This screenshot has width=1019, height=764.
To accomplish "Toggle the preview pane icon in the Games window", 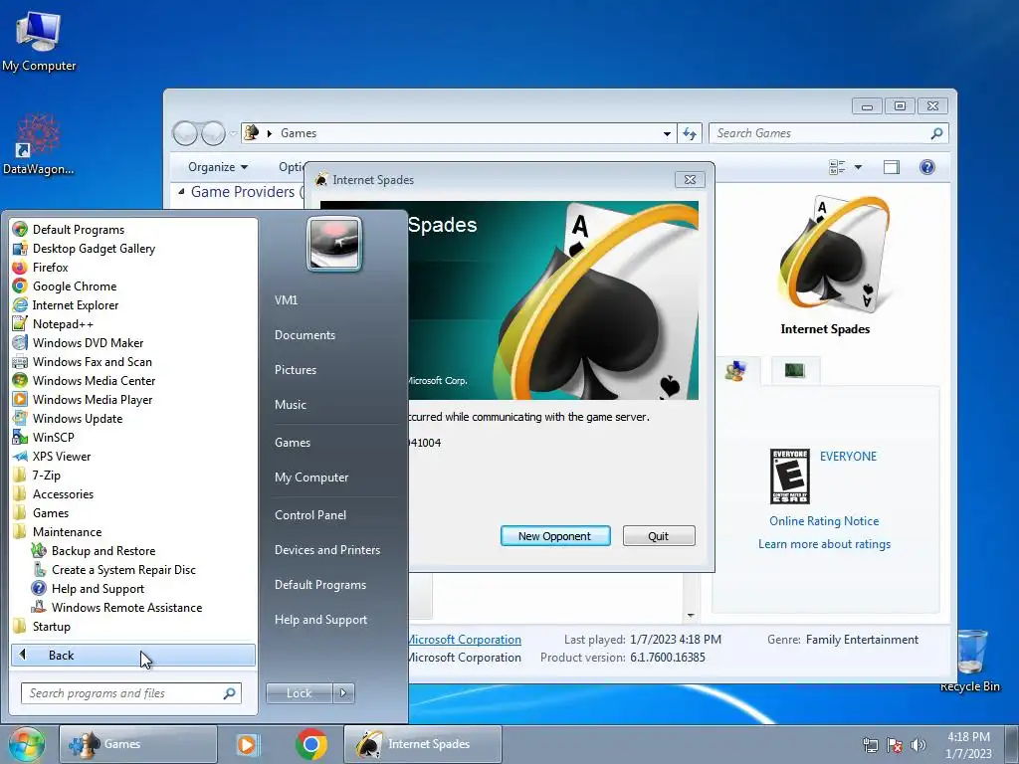I will tap(891, 167).
